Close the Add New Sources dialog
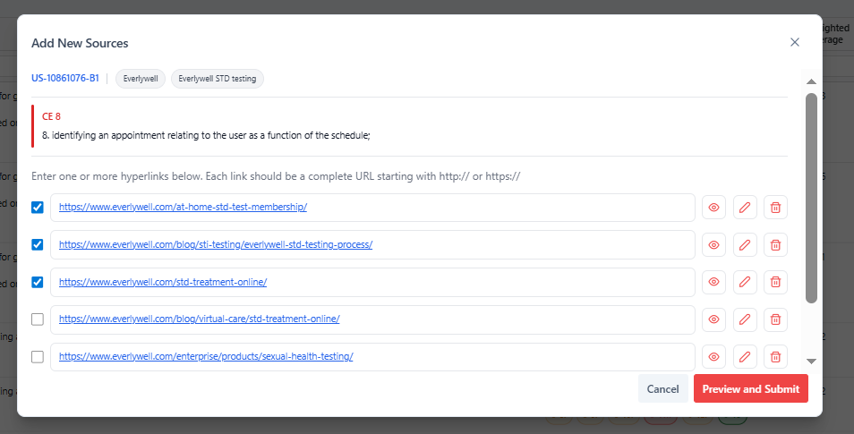Viewport: 854px width, 434px height. [794, 42]
